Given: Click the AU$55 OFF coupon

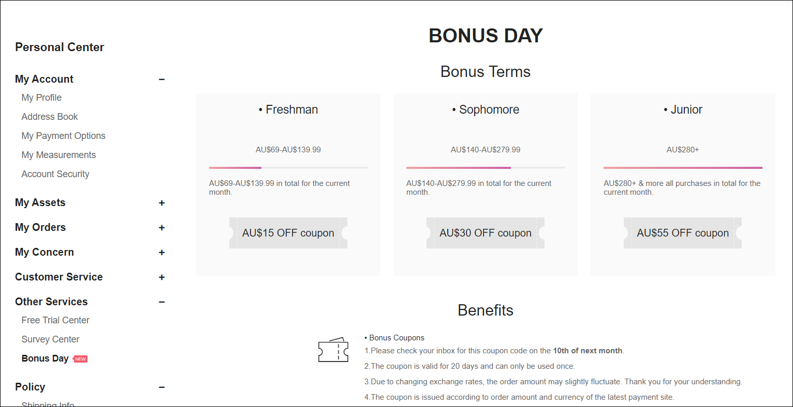Looking at the screenshot, I should (683, 233).
